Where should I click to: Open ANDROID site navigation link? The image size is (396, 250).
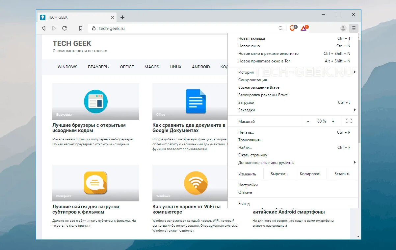(201, 67)
